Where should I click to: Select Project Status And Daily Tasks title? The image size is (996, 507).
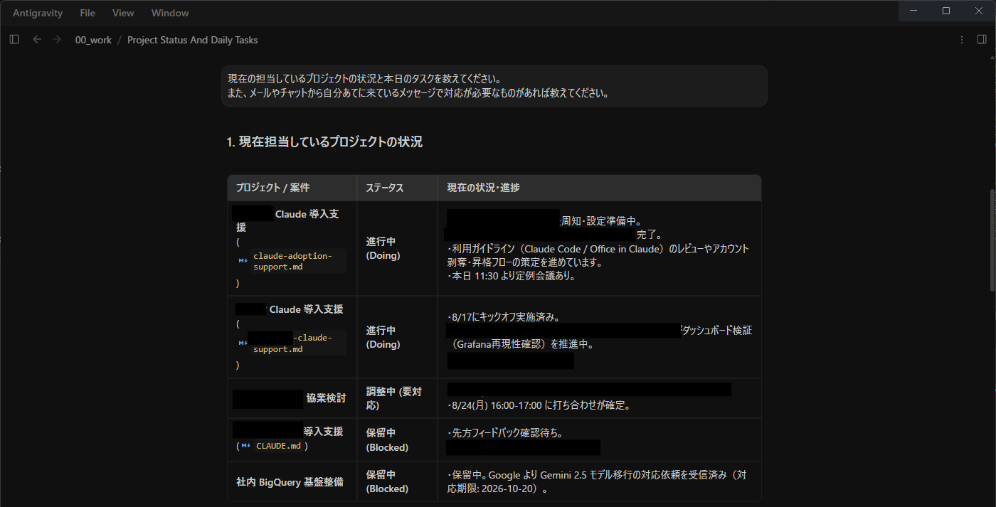point(193,40)
